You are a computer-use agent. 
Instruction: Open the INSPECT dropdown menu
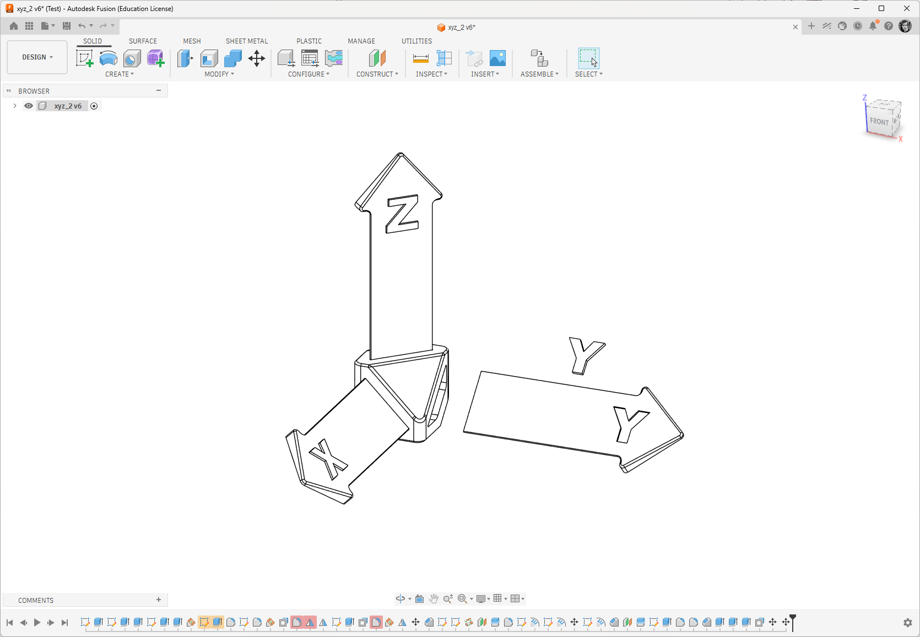431,74
